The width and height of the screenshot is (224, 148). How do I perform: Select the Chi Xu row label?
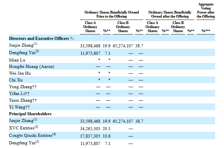16,80
